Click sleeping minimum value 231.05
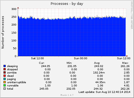Screen dimensions: 134x98 click(72, 66)
